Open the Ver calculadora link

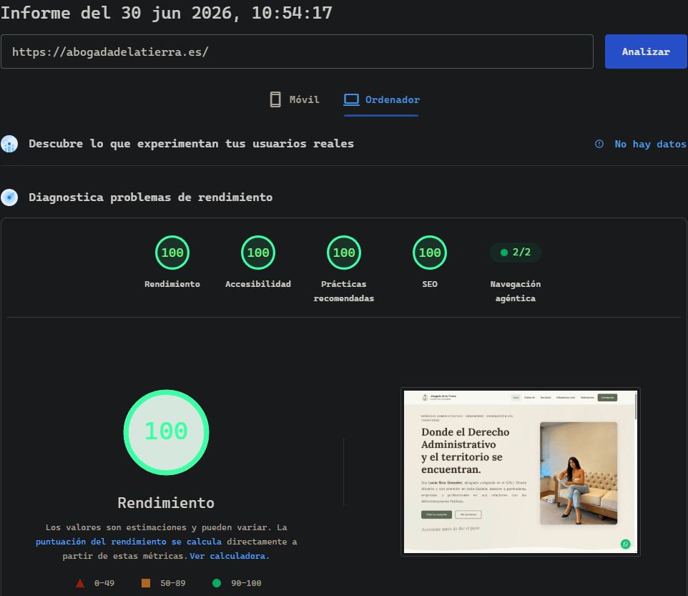[230, 556]
